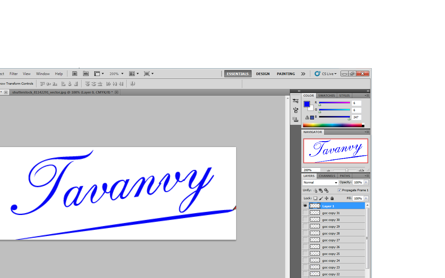Click the B value field showing 247

[356, 117]
